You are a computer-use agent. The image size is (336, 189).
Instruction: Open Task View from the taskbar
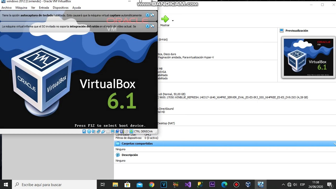(103, 185)
